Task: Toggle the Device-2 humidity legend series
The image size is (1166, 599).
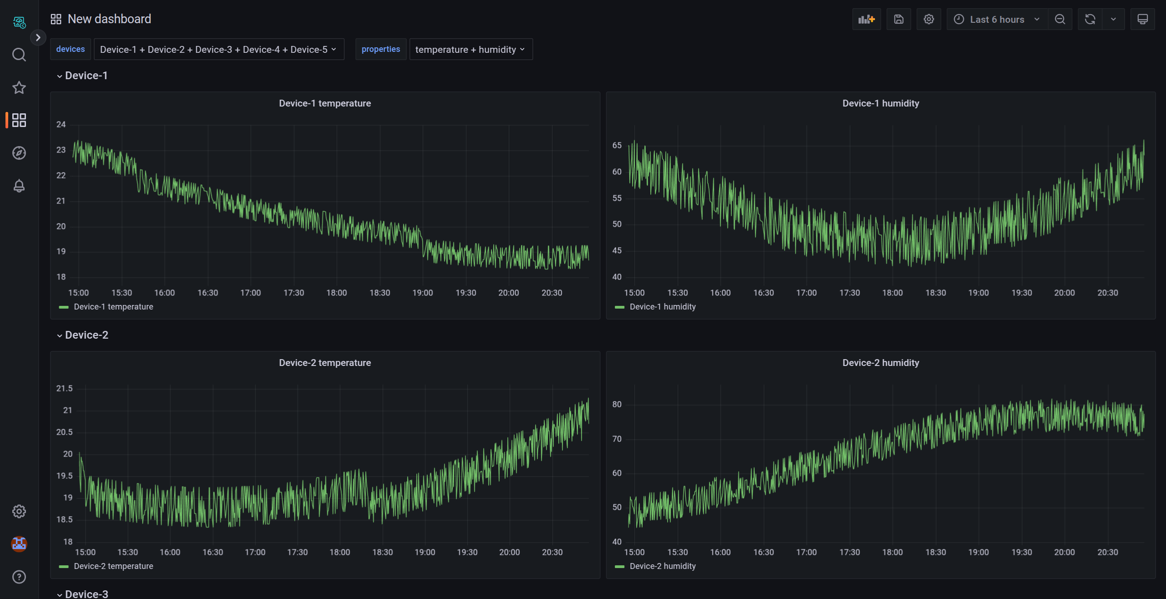Action: pyautogui.click(x=662, y=566)
